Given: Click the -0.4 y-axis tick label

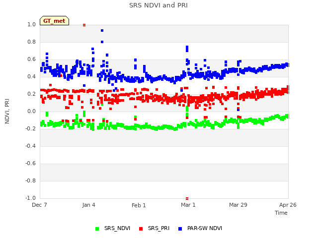Looking at the screenshot, I should click(x=30, y=146).
